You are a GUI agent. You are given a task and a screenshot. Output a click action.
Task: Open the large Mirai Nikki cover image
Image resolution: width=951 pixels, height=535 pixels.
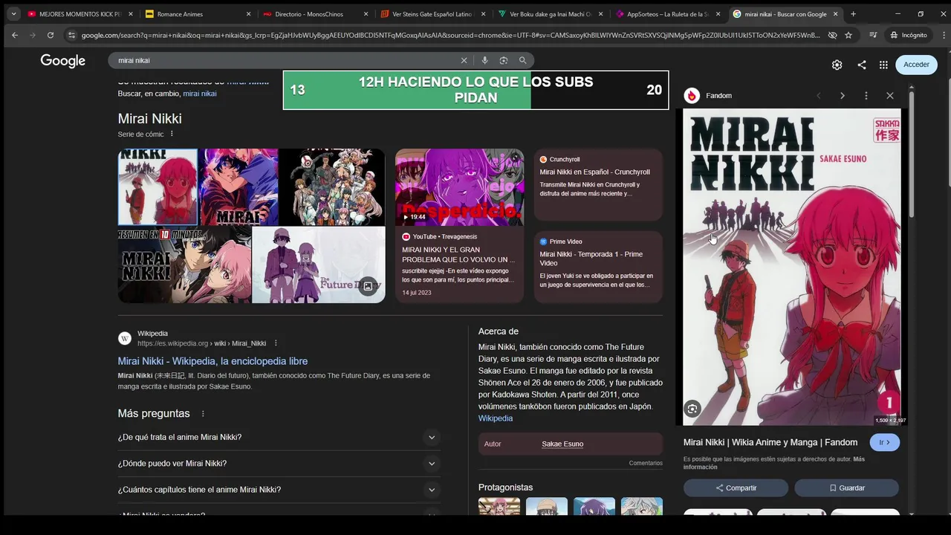click(x=792, y=267)
